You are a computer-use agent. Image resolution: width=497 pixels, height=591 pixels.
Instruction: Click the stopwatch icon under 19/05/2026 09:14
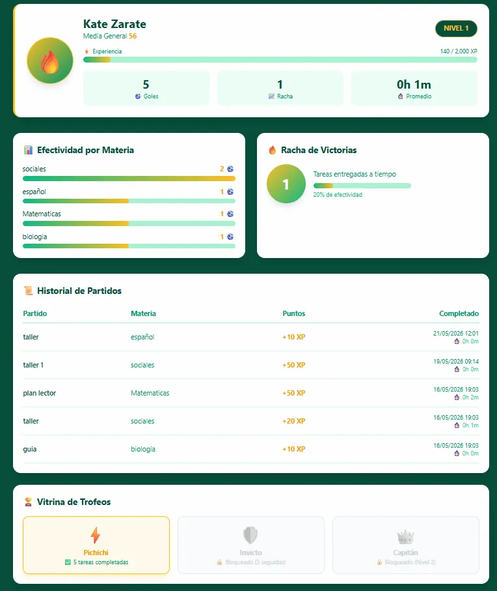point(457,369)
